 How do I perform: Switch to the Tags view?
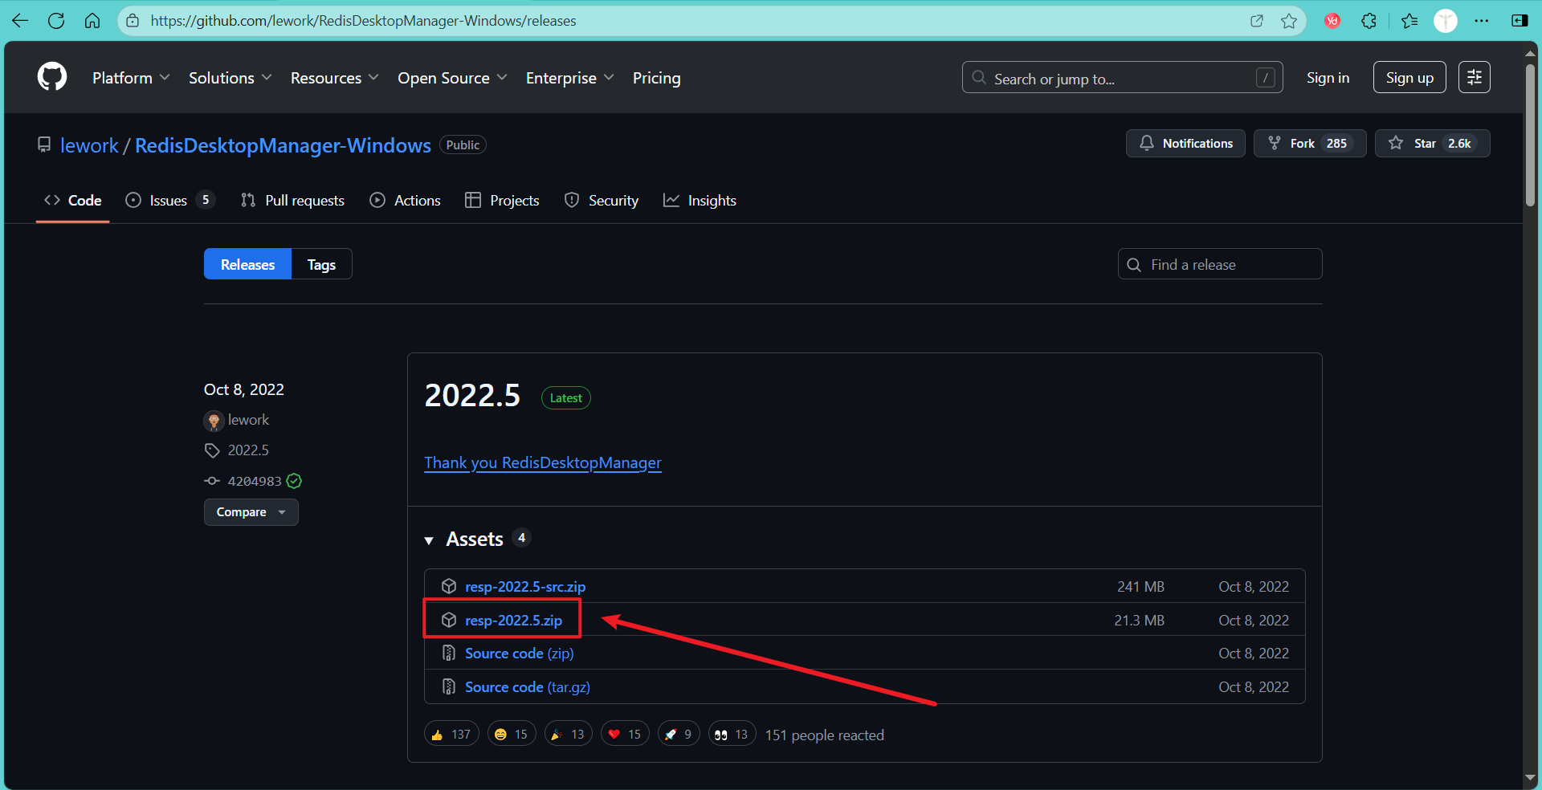coord(321,264)
